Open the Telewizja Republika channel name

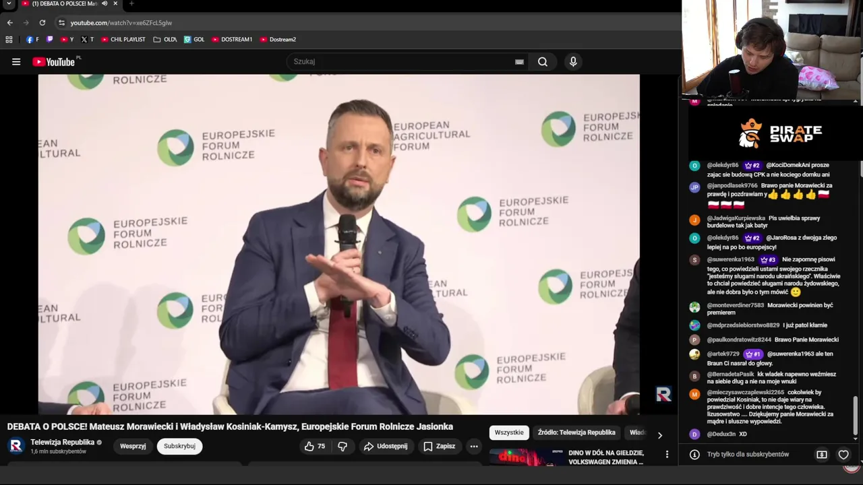[62, 443]
